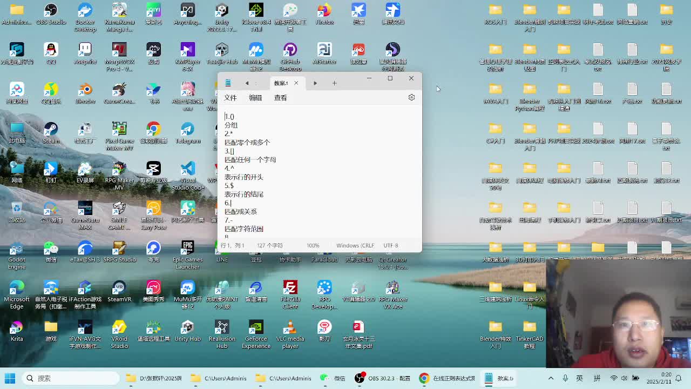
Task: Switch to Chrome regex page in taskbar
Action: 448,378
